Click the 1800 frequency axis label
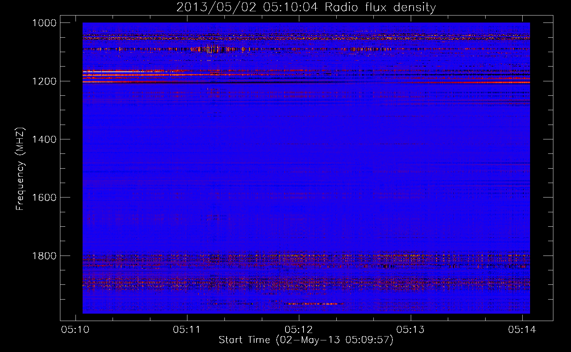 44,256
